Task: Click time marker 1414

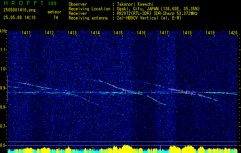Action: (95, 33)
